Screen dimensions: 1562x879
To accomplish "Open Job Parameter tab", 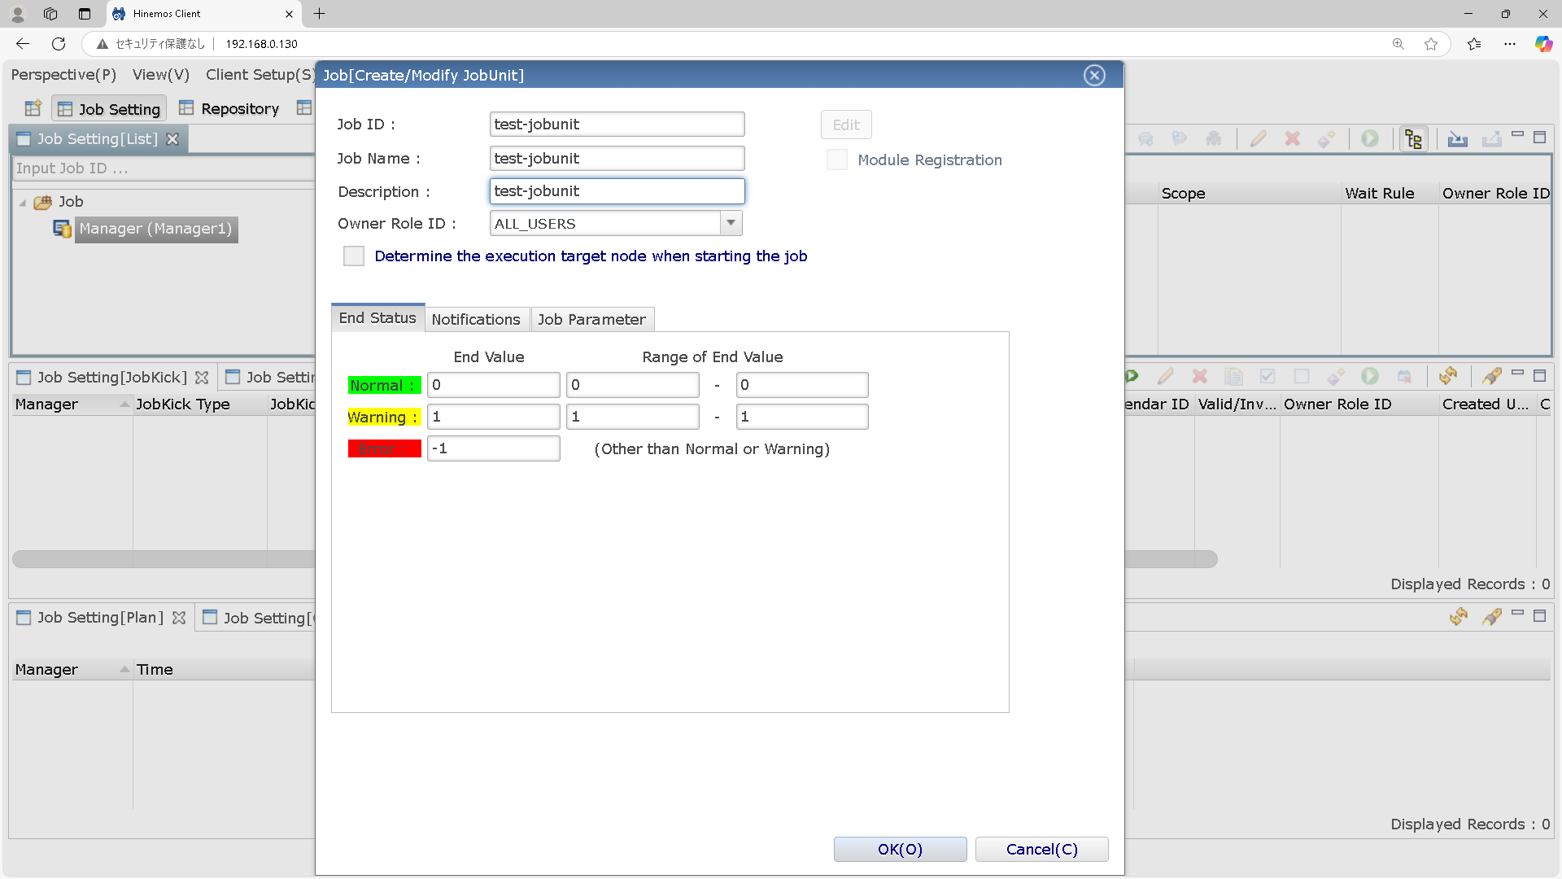I will (x=591, y=319).
